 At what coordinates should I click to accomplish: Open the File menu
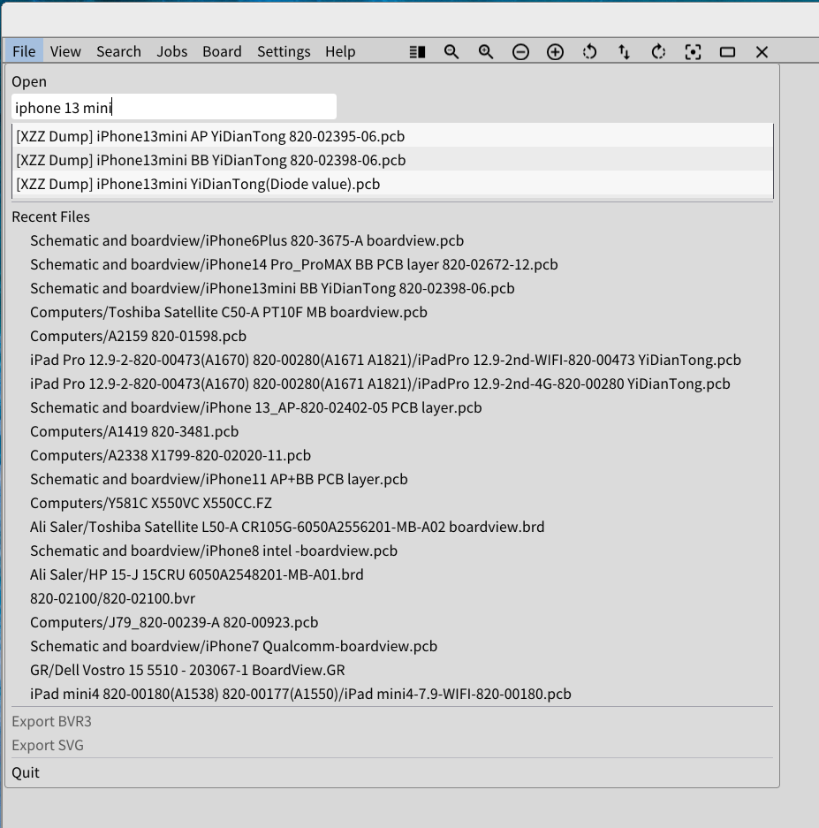pyautogui.click(x=24, y=51)
